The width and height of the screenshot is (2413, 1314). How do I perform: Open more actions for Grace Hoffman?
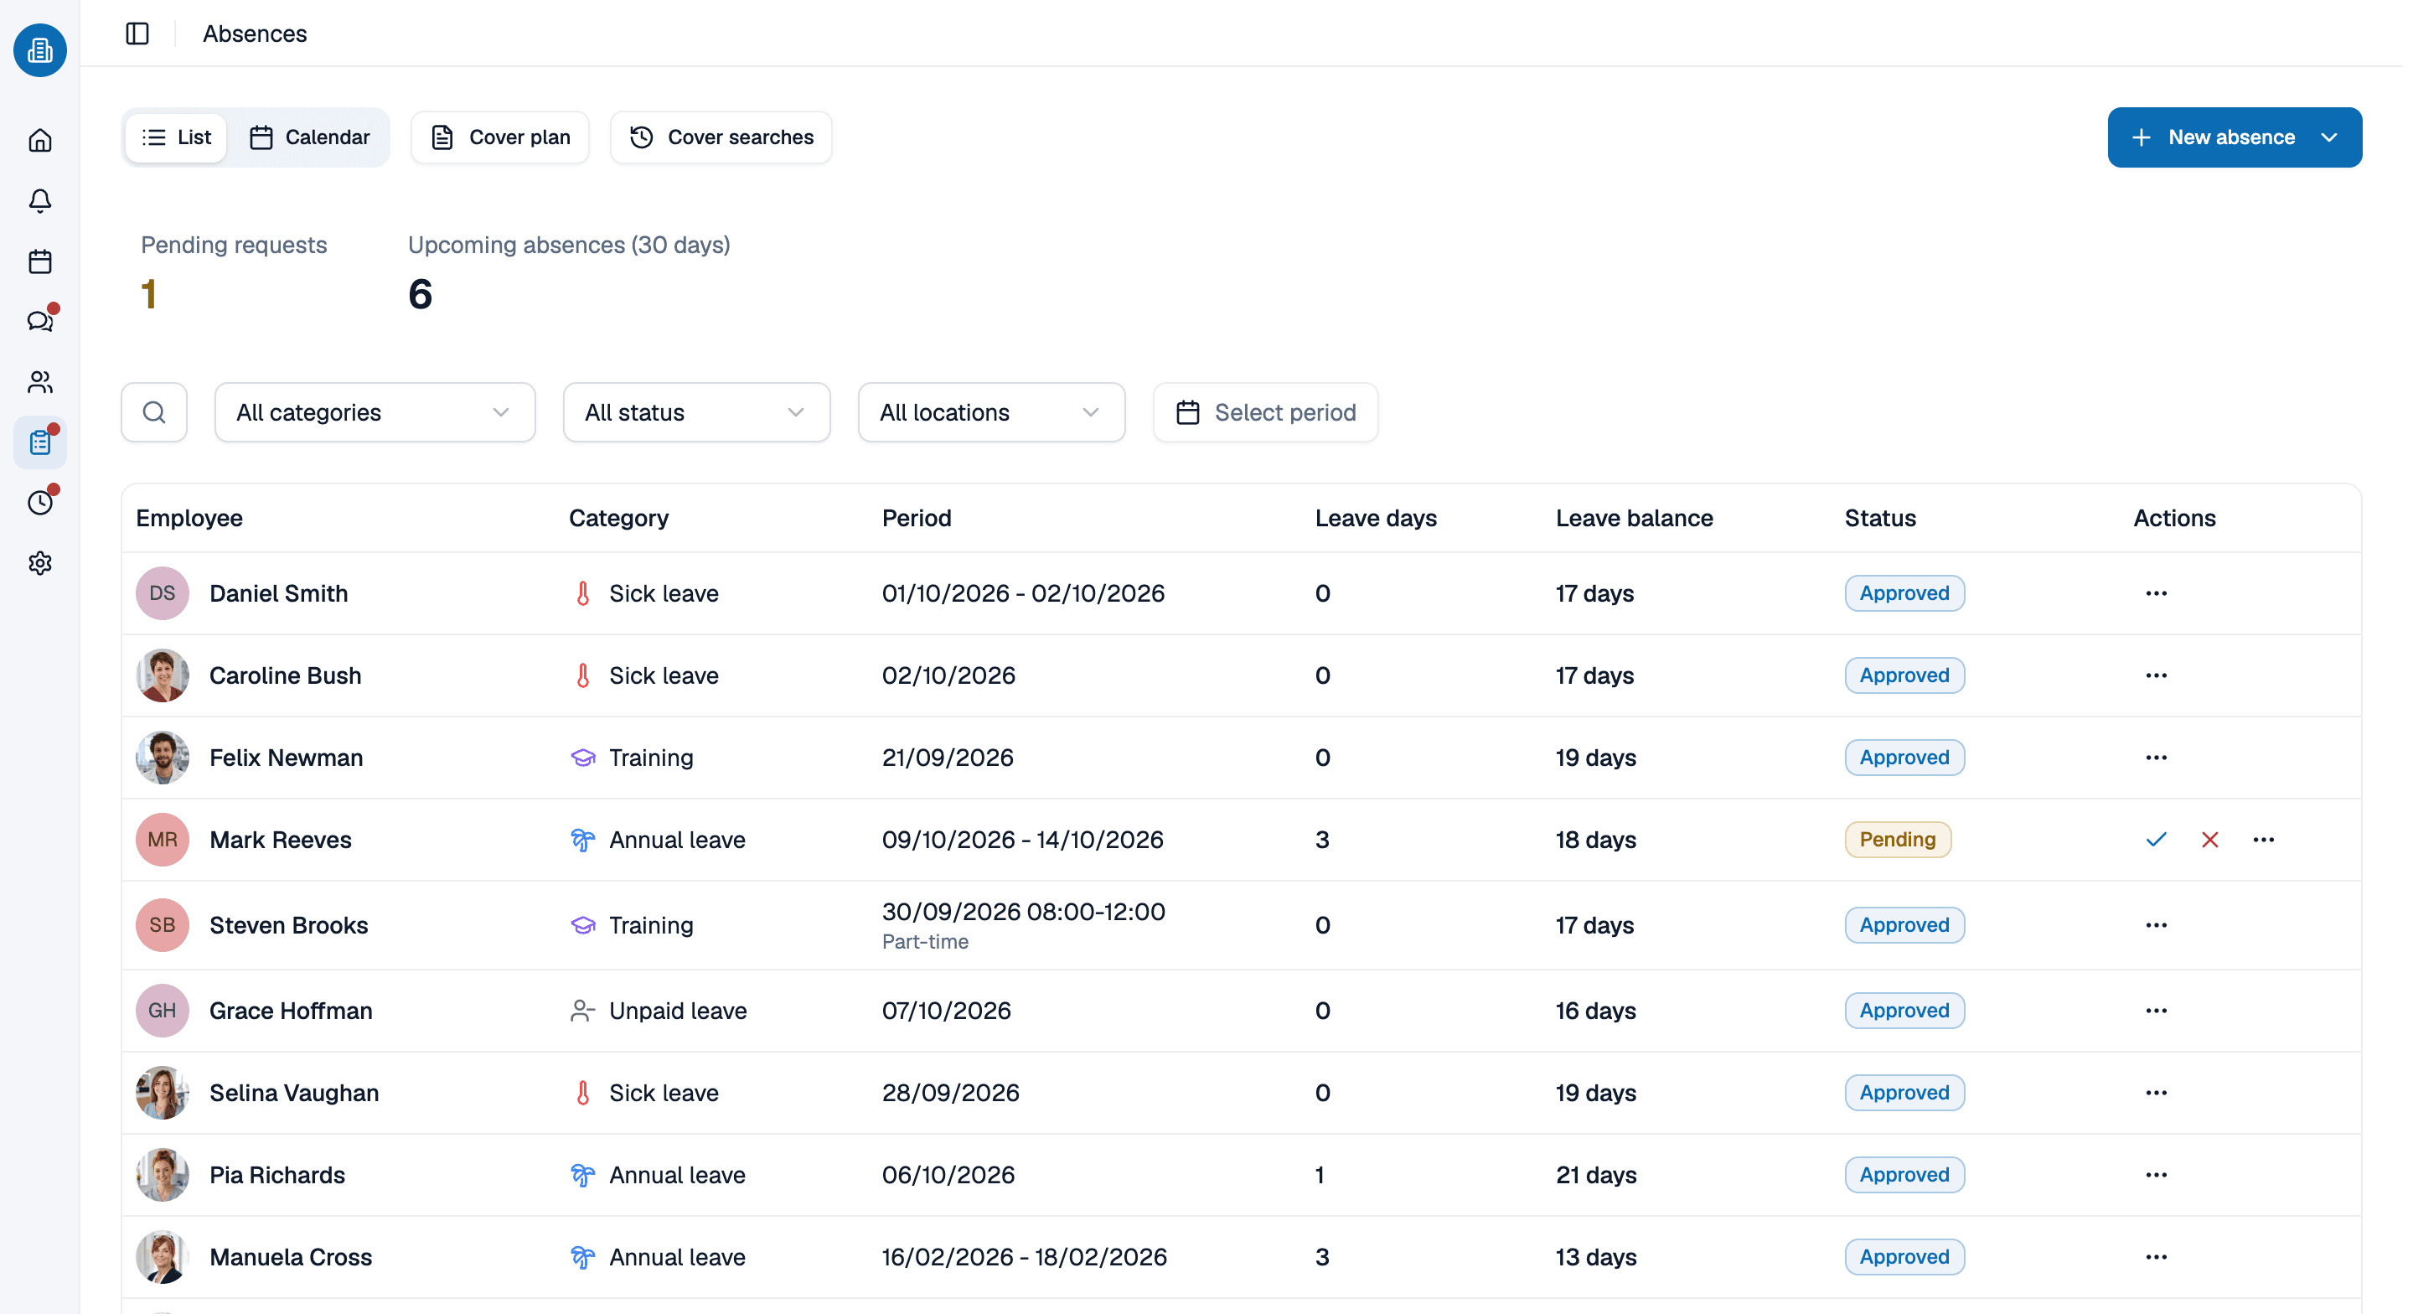point(2157,1011)
